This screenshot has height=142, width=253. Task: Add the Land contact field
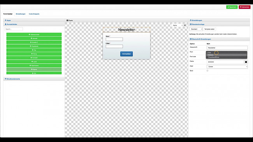coord(34,62)
